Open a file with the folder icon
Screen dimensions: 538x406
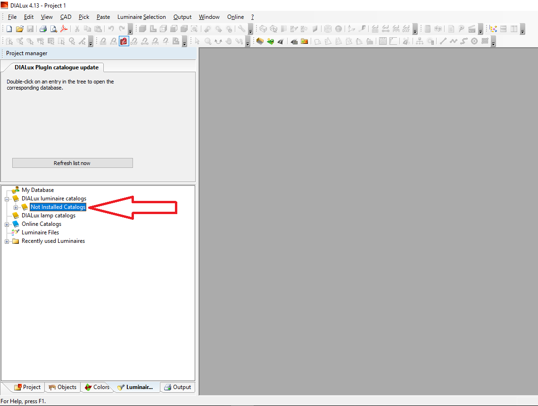click(19, 29)
